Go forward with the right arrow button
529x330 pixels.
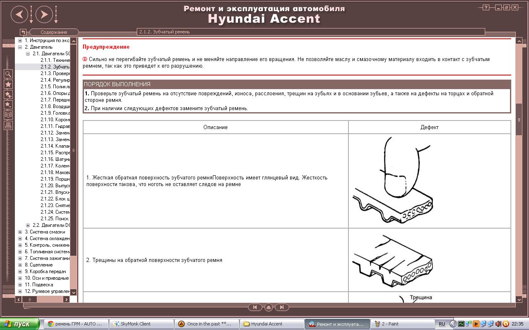click(44, 15)
